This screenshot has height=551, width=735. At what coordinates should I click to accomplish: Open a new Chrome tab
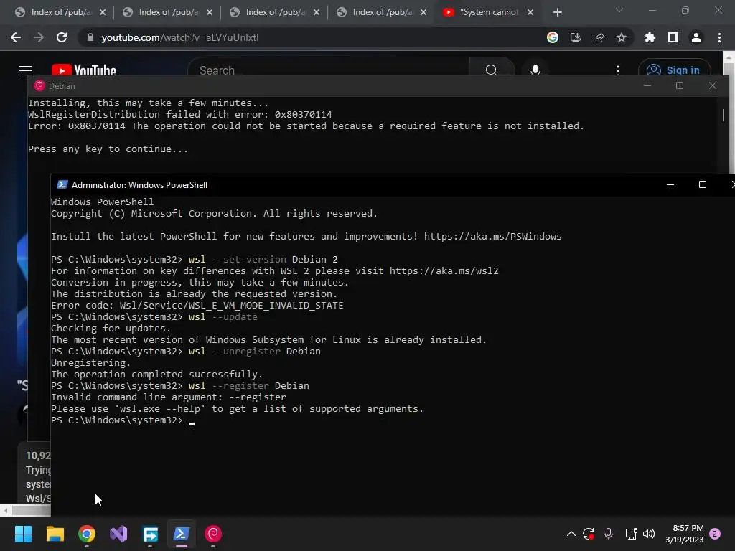557,12
